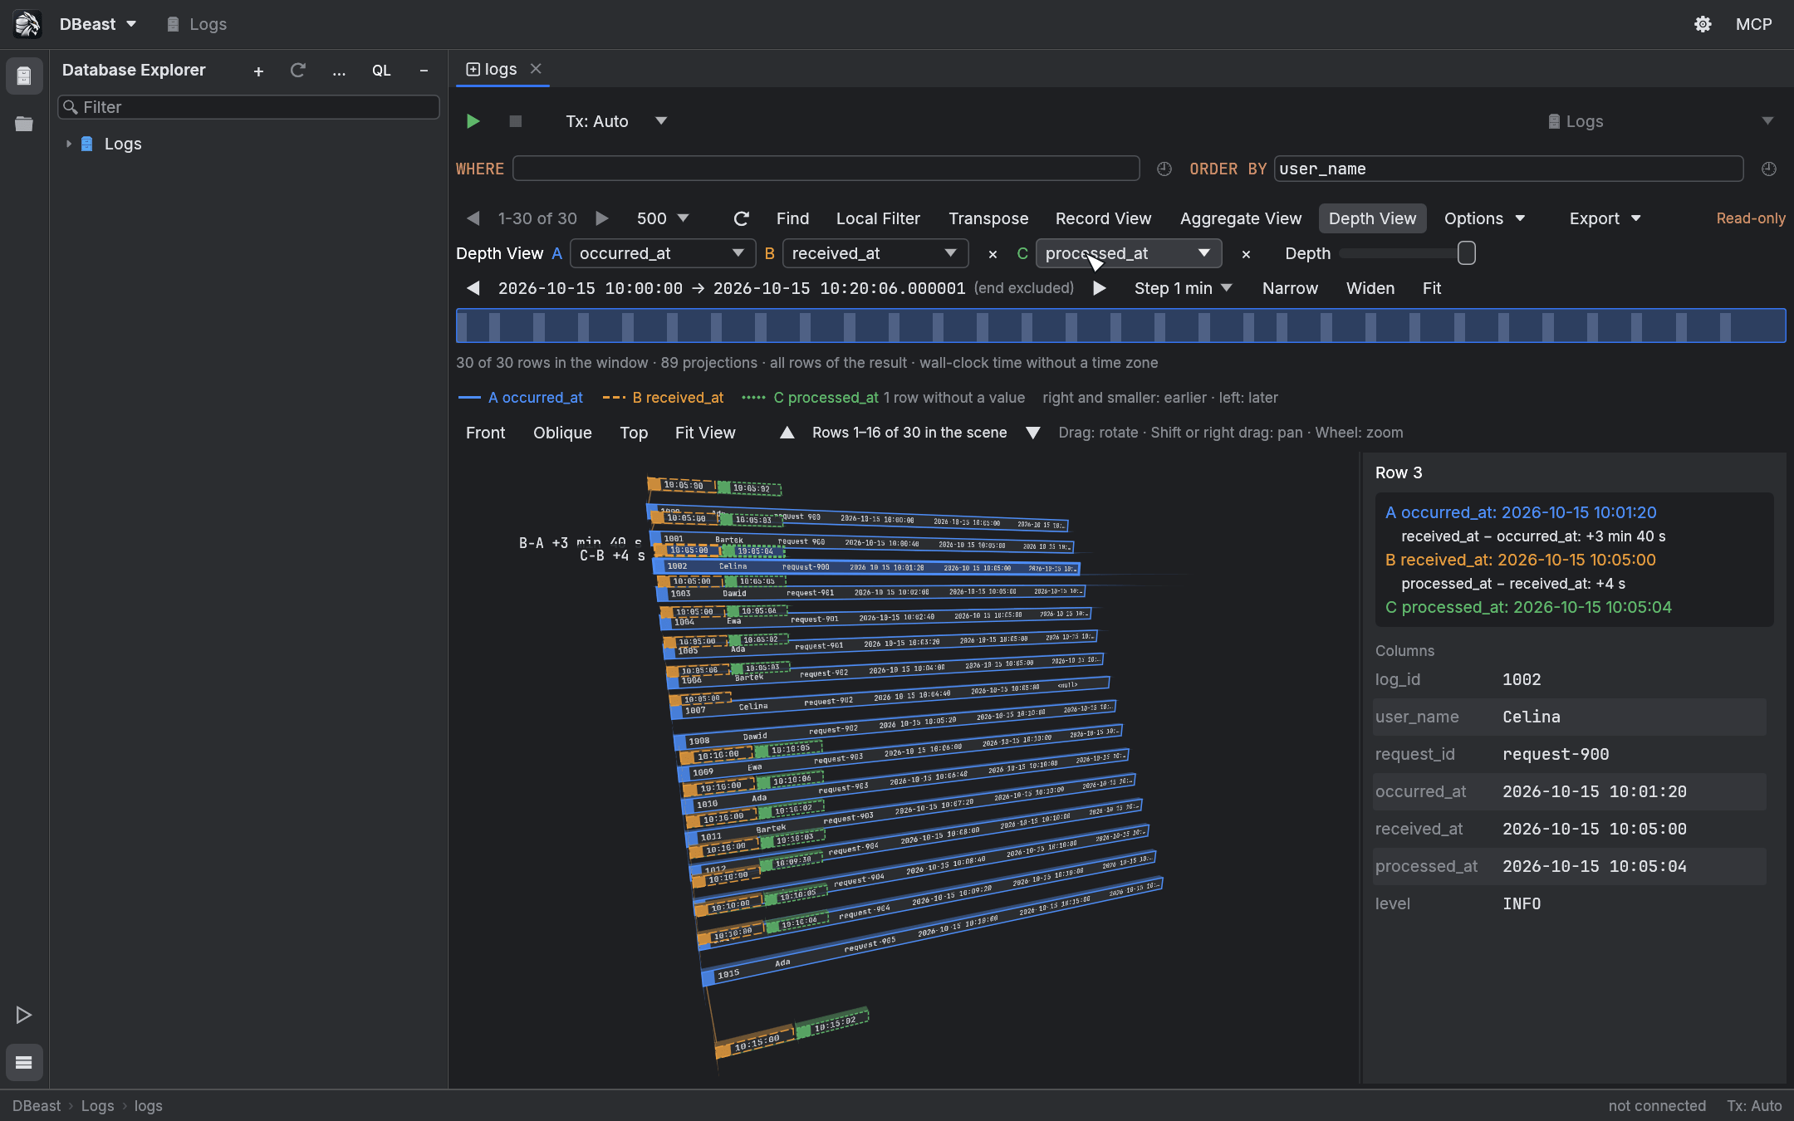Open Tx: Auto transaction dropdown
Image resolution: width=1794 pixels, height=1121 pixels.
pos(616,121)
